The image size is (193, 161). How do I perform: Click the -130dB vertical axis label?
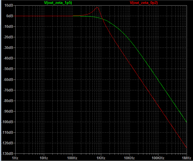(7, 153)
